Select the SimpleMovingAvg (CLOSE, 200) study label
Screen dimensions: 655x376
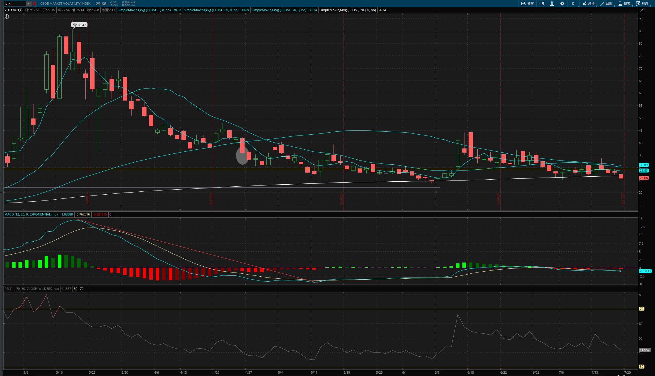pyautogui.click(x=348, y=10)
